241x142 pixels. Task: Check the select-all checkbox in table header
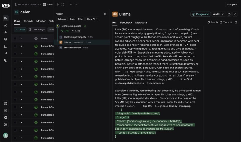(15, 39)
